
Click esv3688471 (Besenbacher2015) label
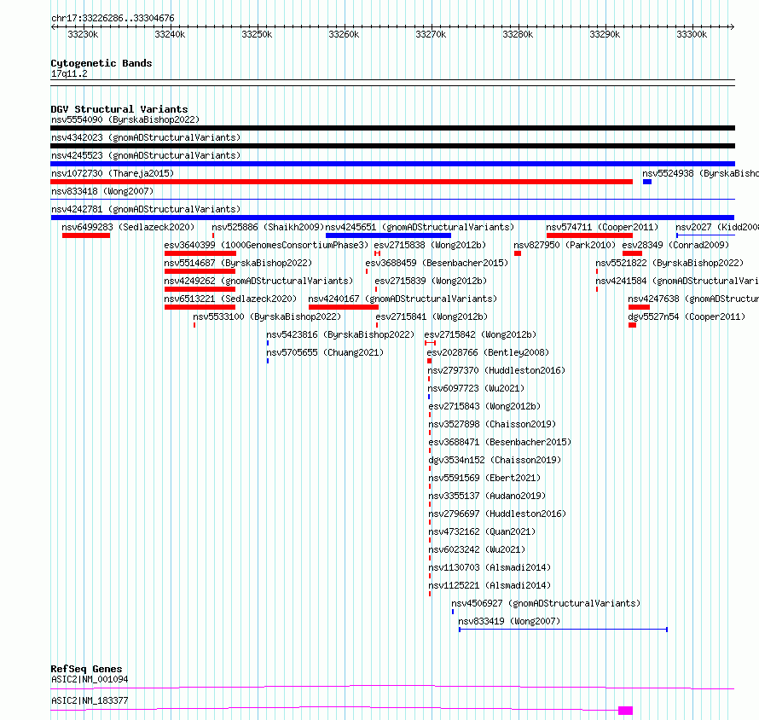(500, 442)
